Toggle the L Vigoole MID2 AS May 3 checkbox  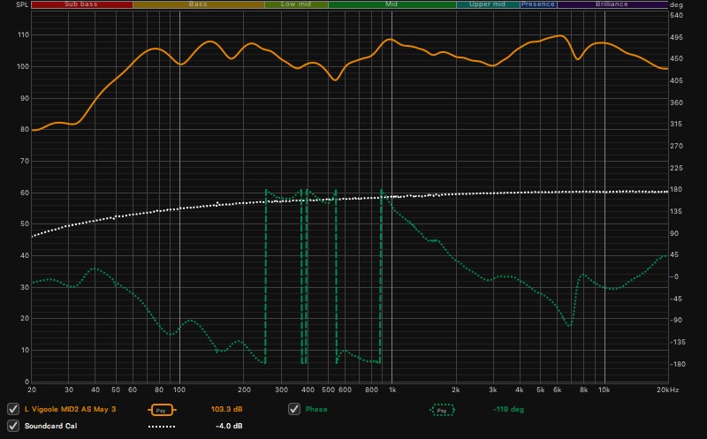coord(13,409)
